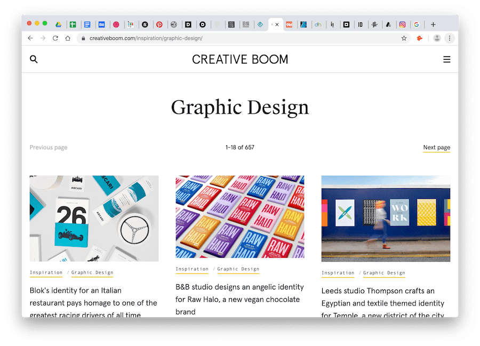Open the tab with round black D icon
The width and height of the screenshot is (480, 346).
pyautogui.click(x=203, y=25)
